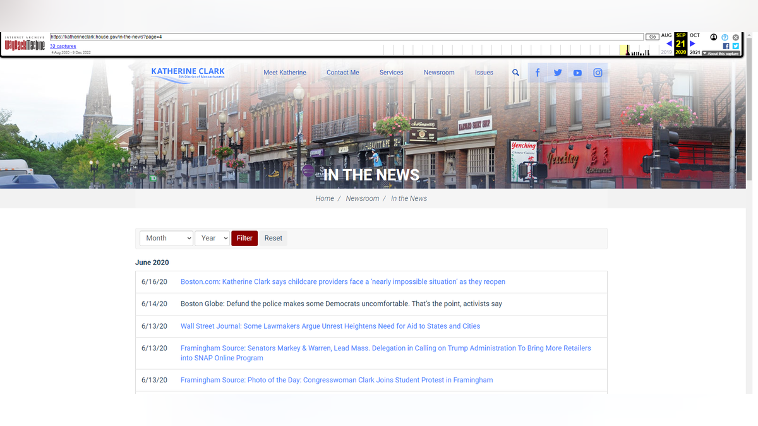758x426 pixels.
Task: Open the Year filter dropdown
Action: (212, 238)
